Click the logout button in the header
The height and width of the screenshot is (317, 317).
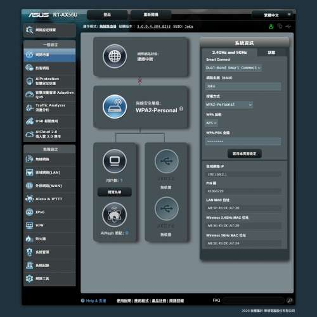[107, 15]
